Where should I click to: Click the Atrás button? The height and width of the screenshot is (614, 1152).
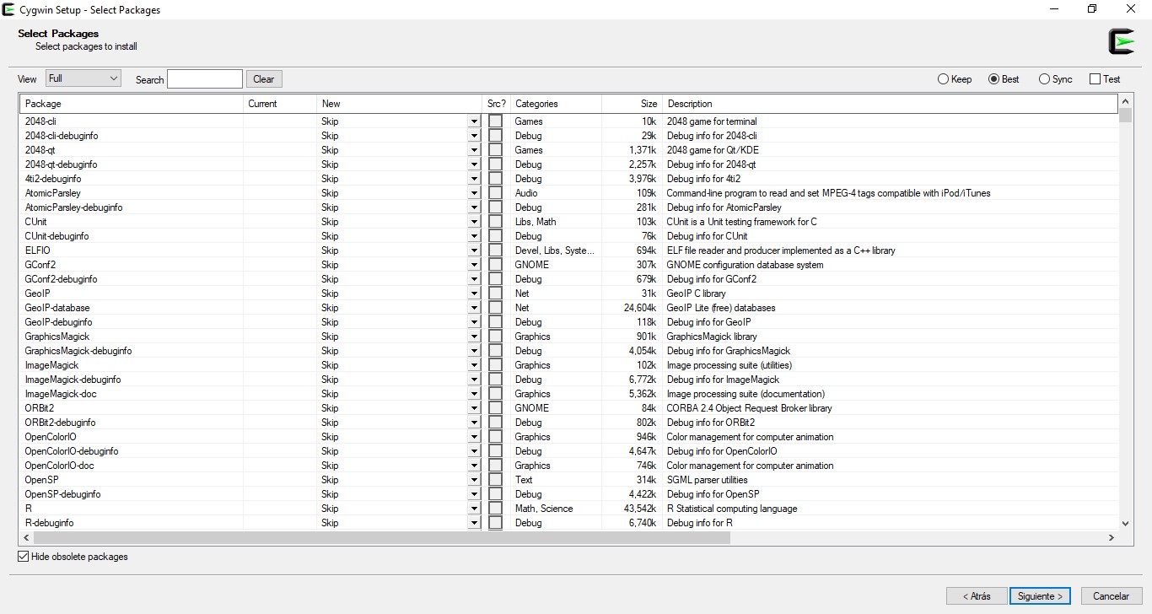tap(977, 596)
